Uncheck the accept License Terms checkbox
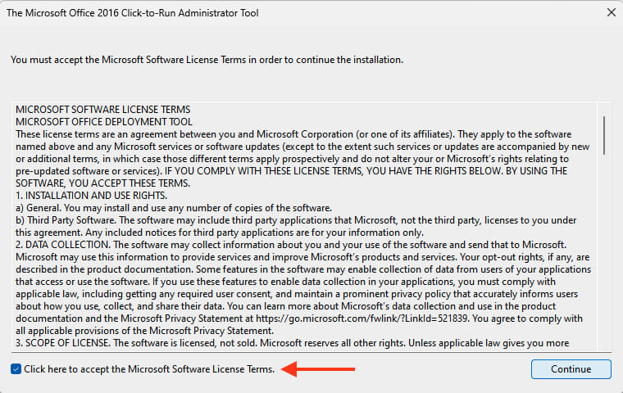This screenshot has height=393, width=623. click(x=17, y=369)
